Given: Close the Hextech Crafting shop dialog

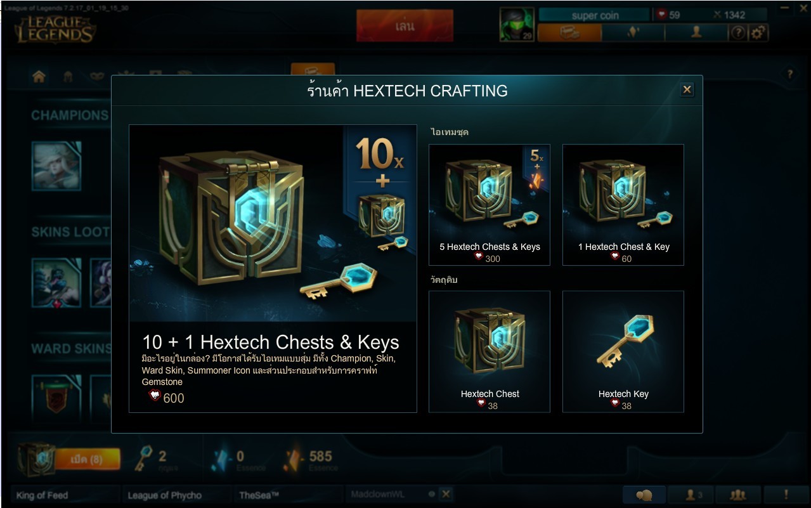Looking at the screenshot, I should coord(687,89).
